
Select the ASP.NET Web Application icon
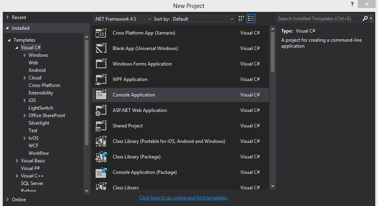[x=101, y=110]
